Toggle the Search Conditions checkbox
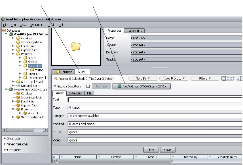 (88, 86)
